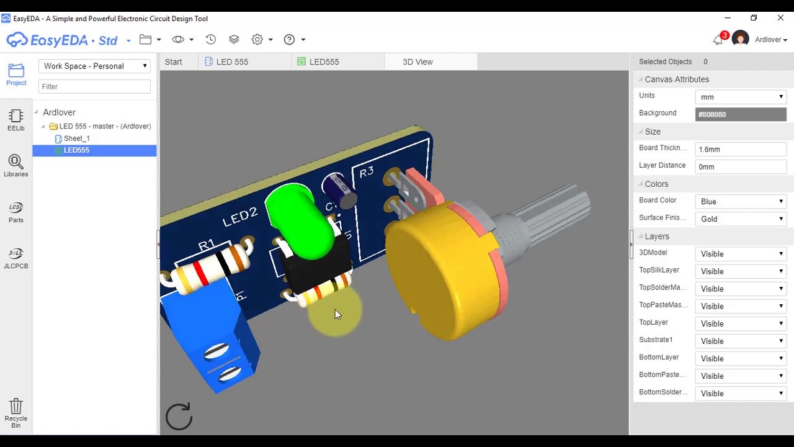This screenshot has width=794, height=447.
Task: Toggle Substrate1 visibility dropdown
Action: pos(741,340)
